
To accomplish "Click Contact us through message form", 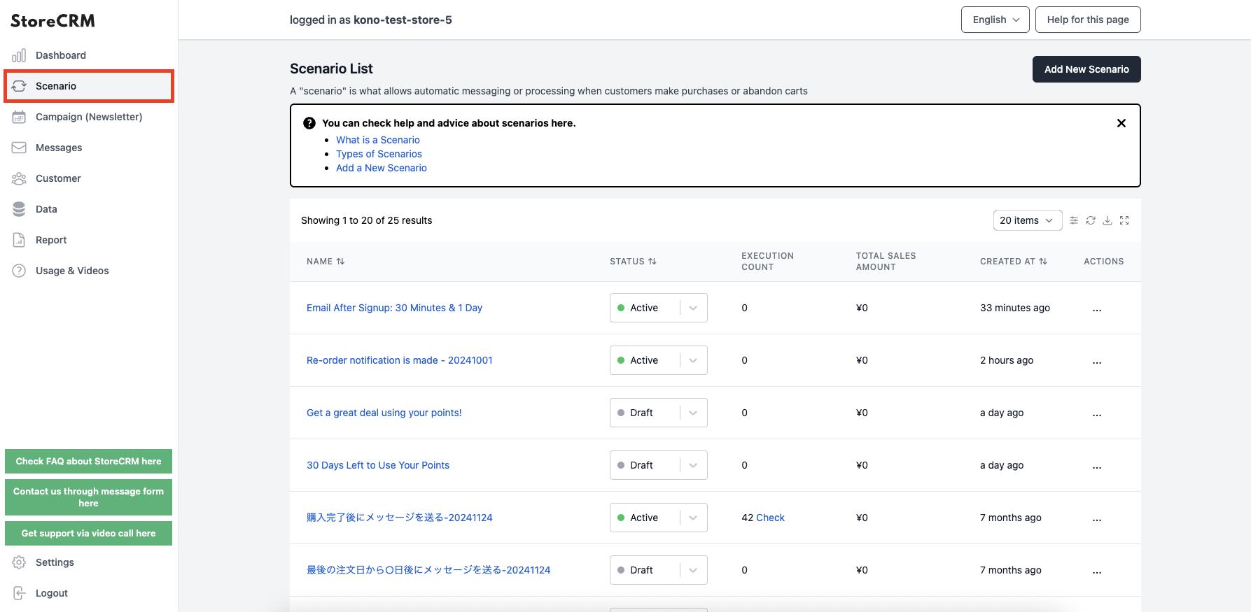I will (x=88, y=497).
